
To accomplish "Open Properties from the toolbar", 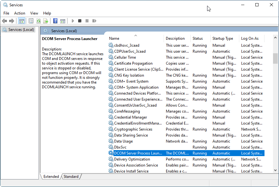I will tap(31, 21).
